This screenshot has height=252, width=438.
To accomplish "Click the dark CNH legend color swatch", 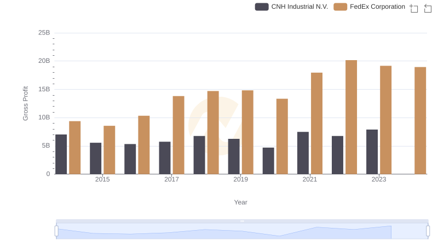I will tap(262, 7).
